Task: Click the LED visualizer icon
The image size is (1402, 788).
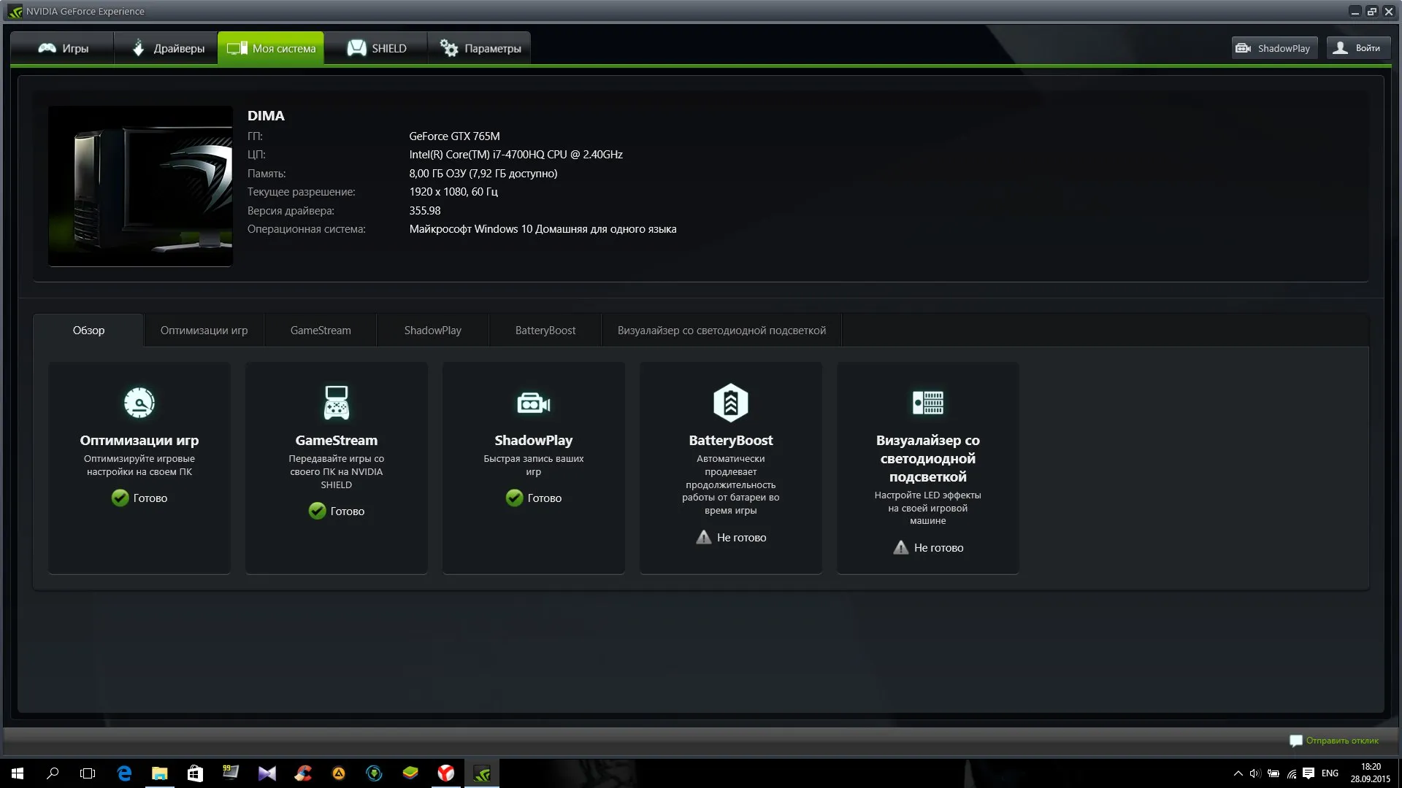Action: click(x=928, y=403)
